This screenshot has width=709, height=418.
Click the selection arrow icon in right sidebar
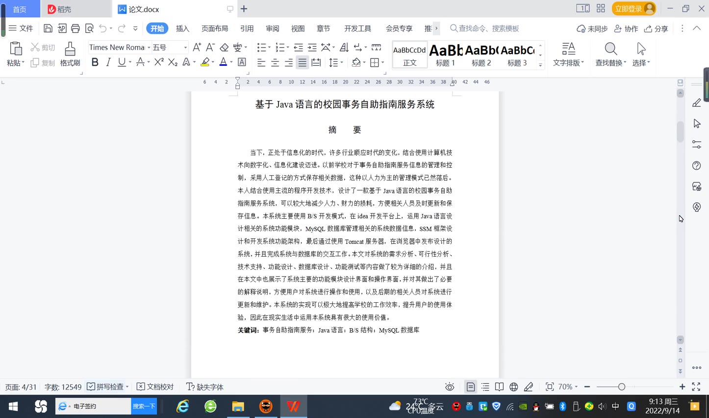[x=697, y=124]
